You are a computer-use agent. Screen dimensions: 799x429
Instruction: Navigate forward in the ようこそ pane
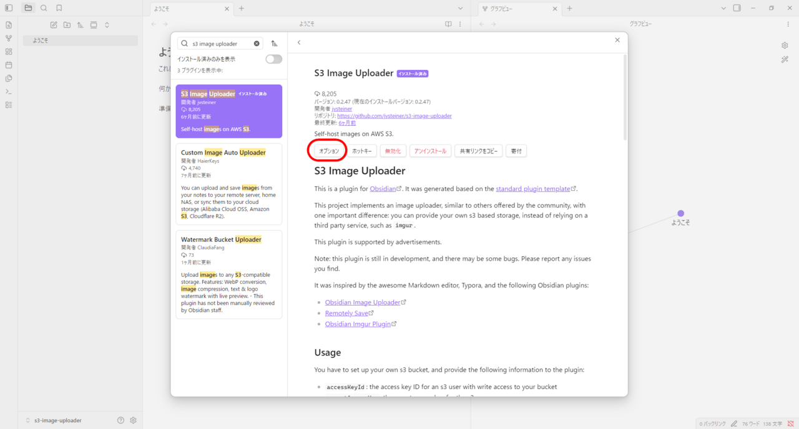pos(165,24)
